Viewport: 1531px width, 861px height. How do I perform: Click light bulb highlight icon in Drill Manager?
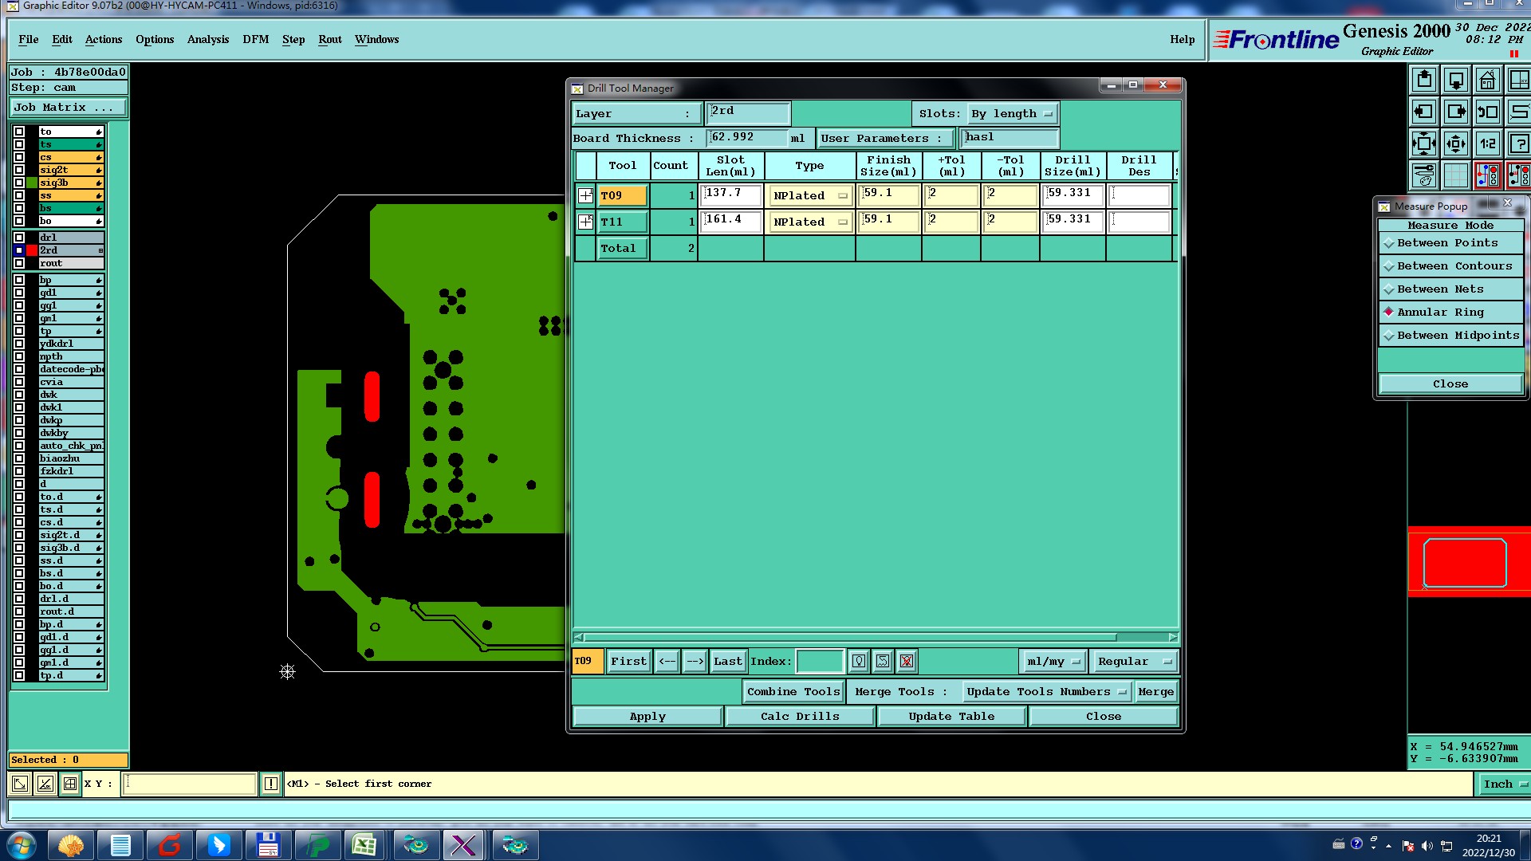point(859,661)
